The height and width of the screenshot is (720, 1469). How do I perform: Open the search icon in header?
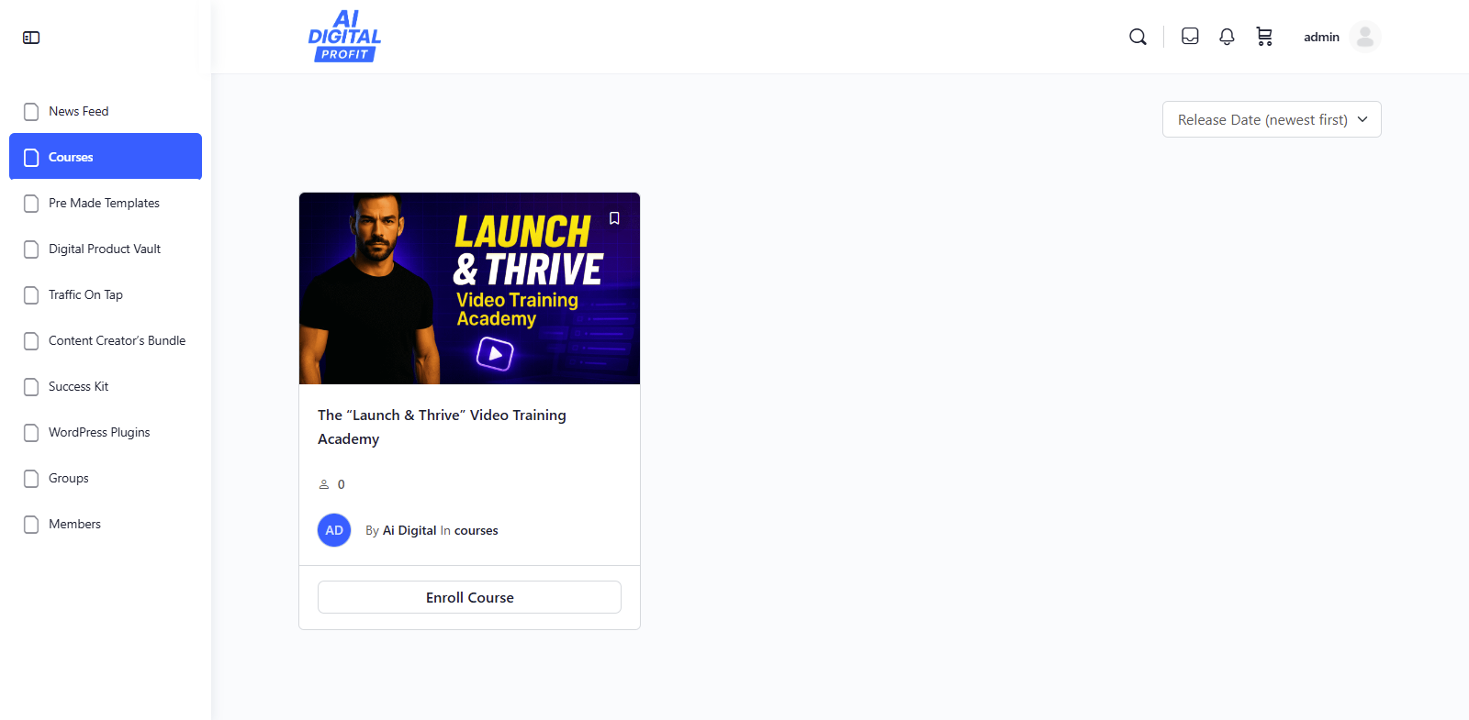[x=1138, y=37]
